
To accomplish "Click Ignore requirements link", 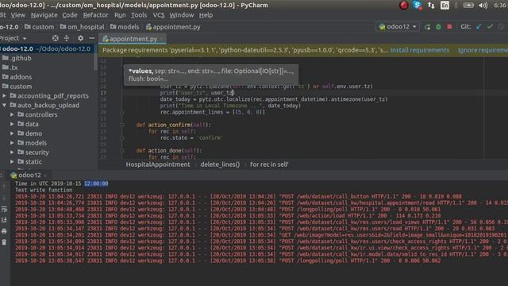I will click(483, 50).
